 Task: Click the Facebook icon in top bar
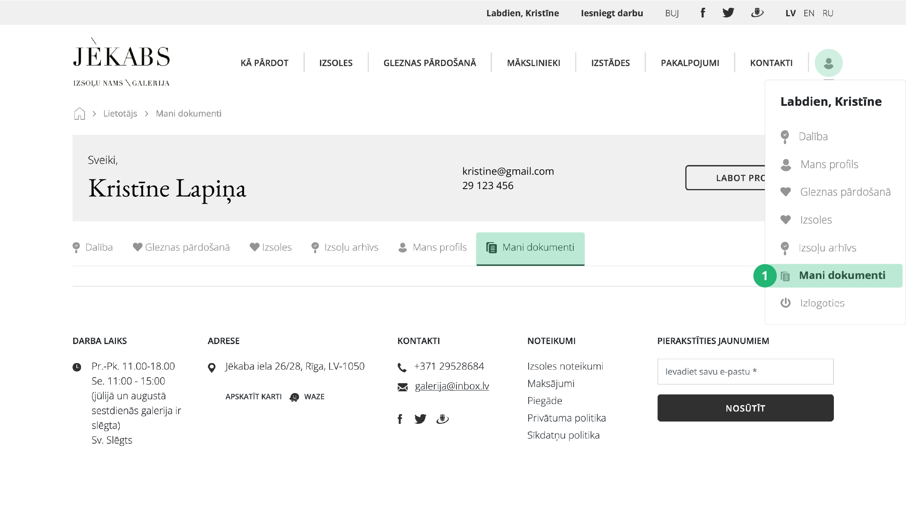point(702,13)
